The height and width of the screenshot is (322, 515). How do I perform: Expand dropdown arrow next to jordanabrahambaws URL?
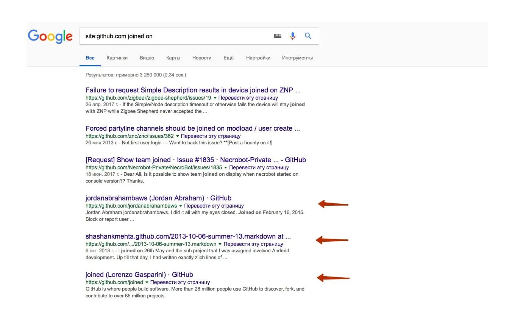click(181, 206)
